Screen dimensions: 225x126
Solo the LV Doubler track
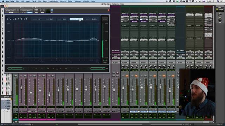pyautogui.click(x=21, y=76)
